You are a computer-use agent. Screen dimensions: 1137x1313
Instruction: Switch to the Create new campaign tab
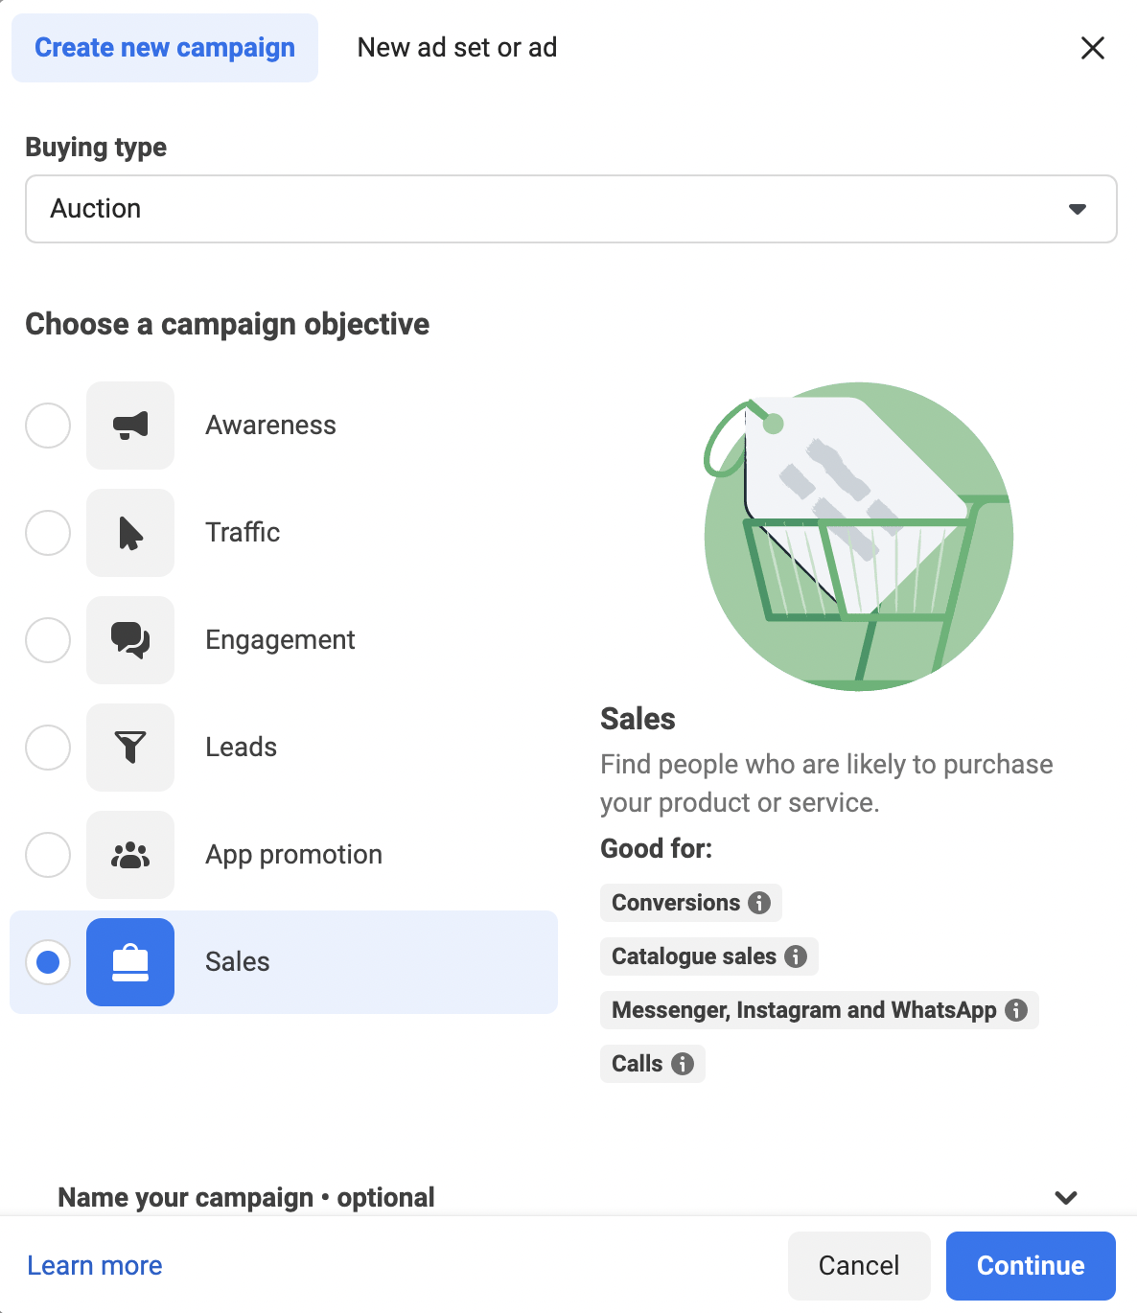[x=164, y=47]
